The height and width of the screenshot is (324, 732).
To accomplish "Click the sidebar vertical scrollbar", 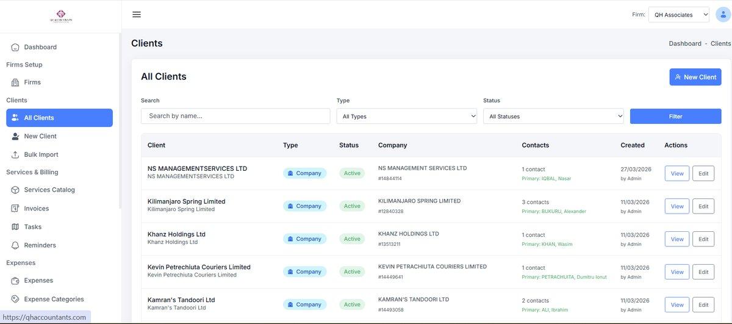I will click(x=120, y=122).
